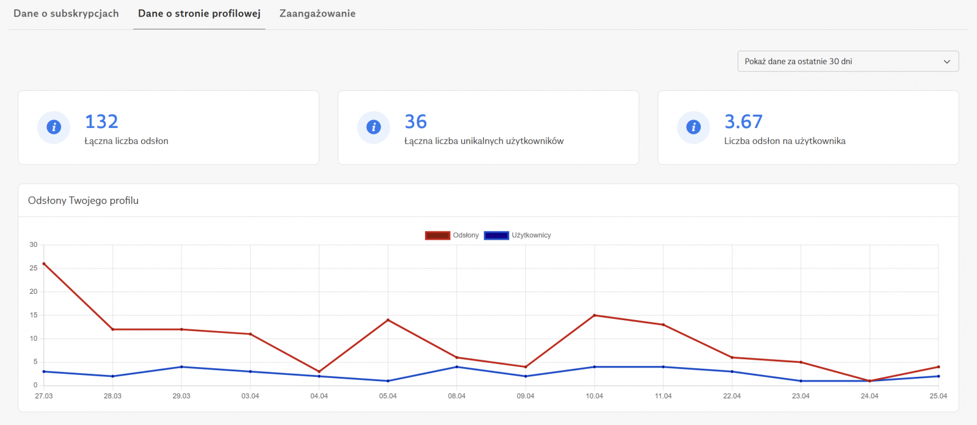The height and width of the screenshot is (425, 977).
Task: Select the 'Dane o stronie profilowej' tab
Action: [199, 13]
